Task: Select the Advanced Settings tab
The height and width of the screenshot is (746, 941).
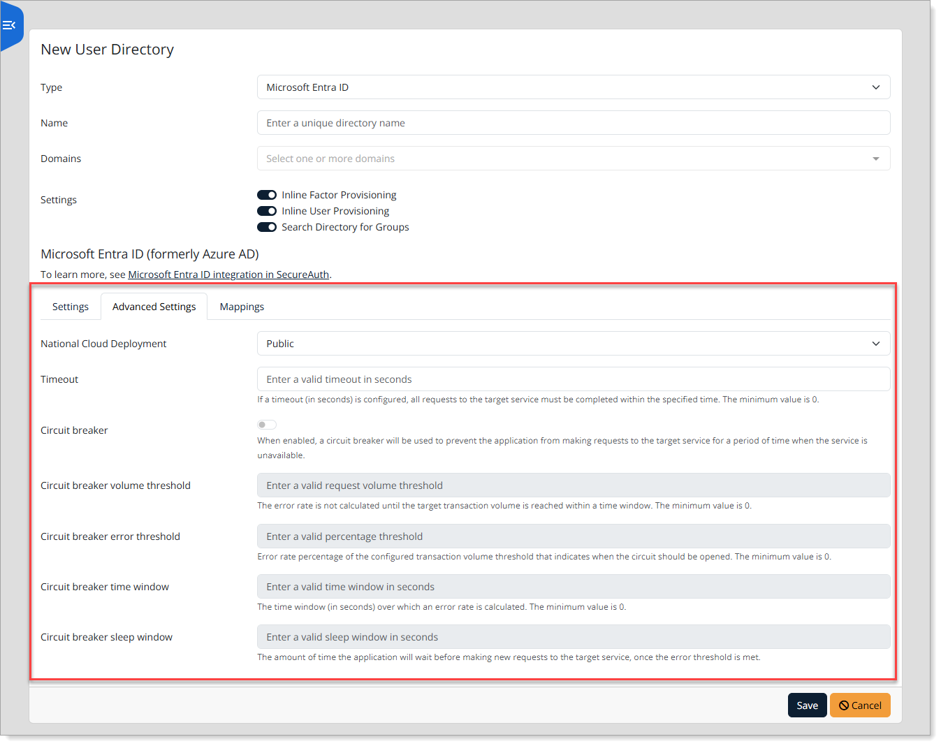Action: pyautogui.click(x=154, y=307)
